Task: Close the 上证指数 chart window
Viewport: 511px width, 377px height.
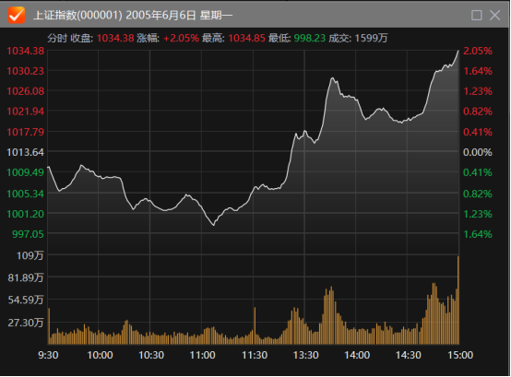Action: coord(494,15)
